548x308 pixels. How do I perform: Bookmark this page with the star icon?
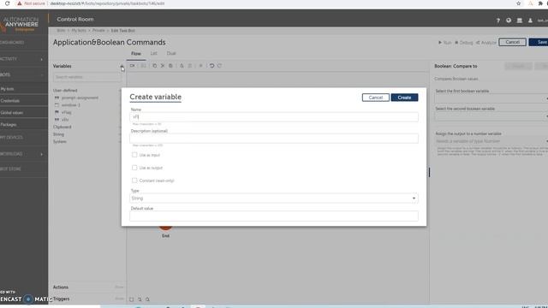click(x=519, y=3)
